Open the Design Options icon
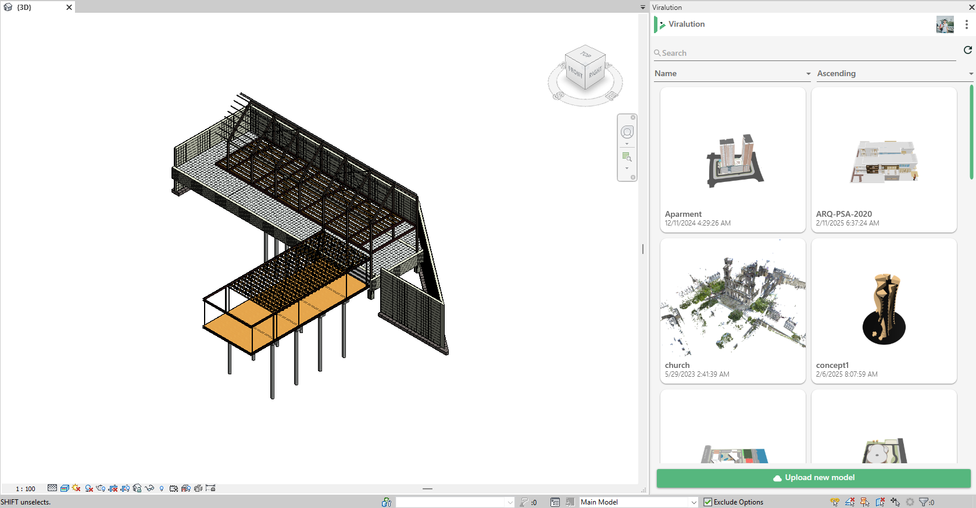Image resolution: width=976 pixels, height=508 pixels. pos(555,502)
